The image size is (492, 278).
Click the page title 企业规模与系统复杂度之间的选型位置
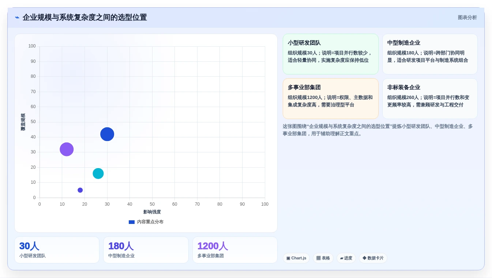[x=85, y=18]
